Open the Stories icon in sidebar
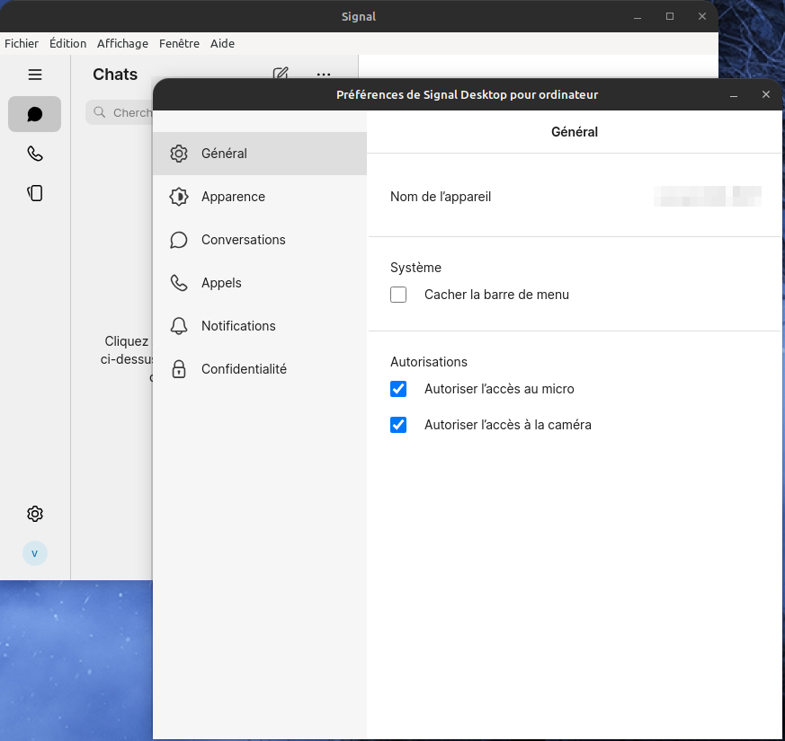 [35, 192]
